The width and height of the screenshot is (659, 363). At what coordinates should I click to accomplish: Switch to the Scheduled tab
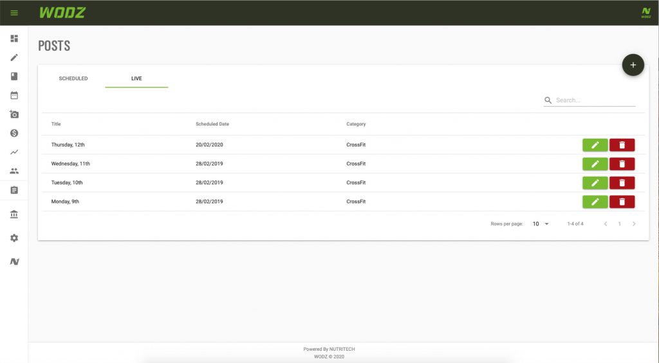click(x=73, y=78)
